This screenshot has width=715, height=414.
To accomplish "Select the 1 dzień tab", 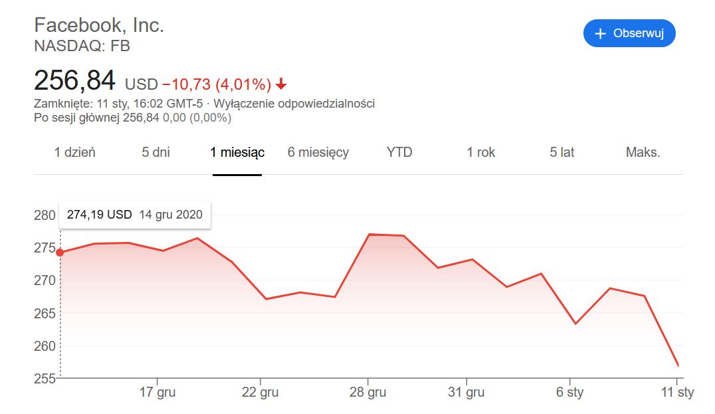I will 74,152.
